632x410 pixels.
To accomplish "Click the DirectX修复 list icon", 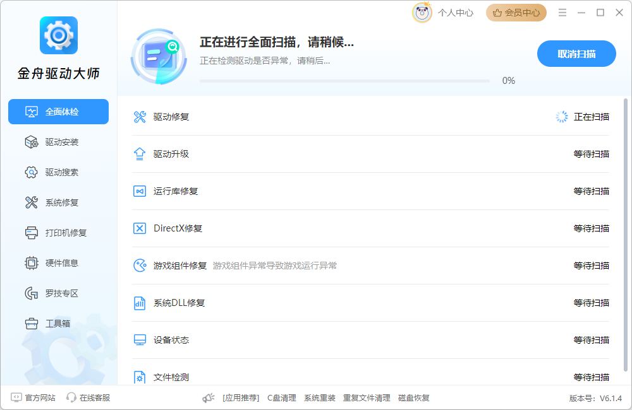I will [139, 228].
